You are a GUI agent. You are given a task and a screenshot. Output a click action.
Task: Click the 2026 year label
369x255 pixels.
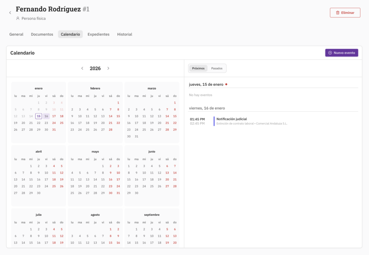click(95, 68)
